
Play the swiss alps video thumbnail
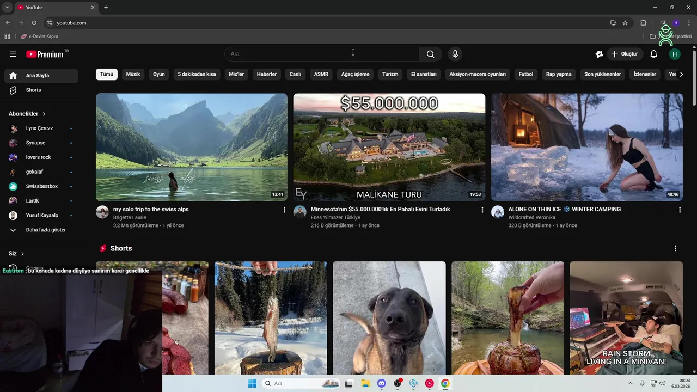coord(192,147)
